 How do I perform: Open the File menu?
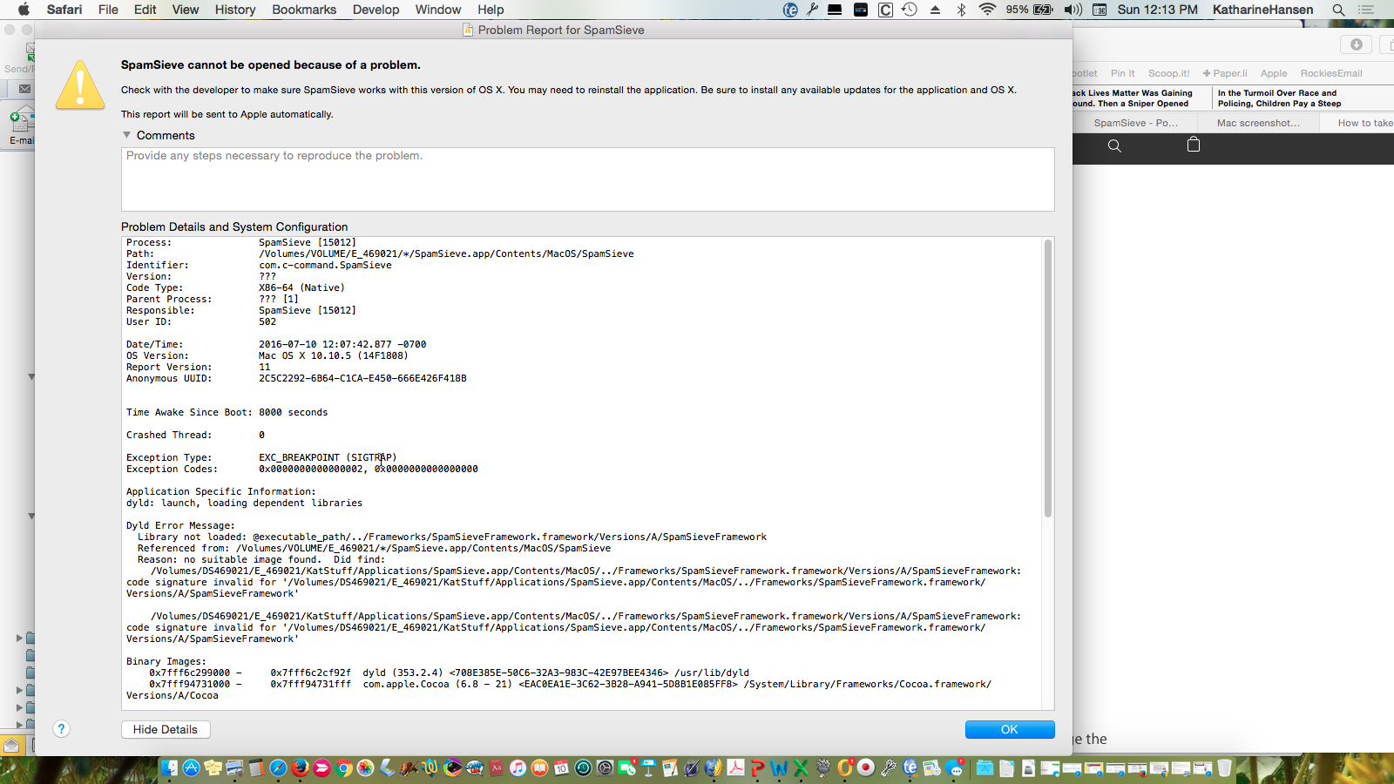(108, 10)
